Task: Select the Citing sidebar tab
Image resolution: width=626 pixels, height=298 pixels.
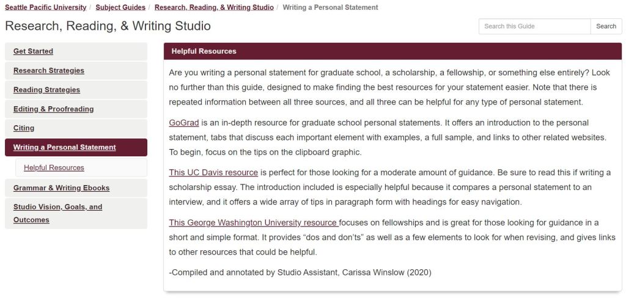Action: (x=24, y=128)
